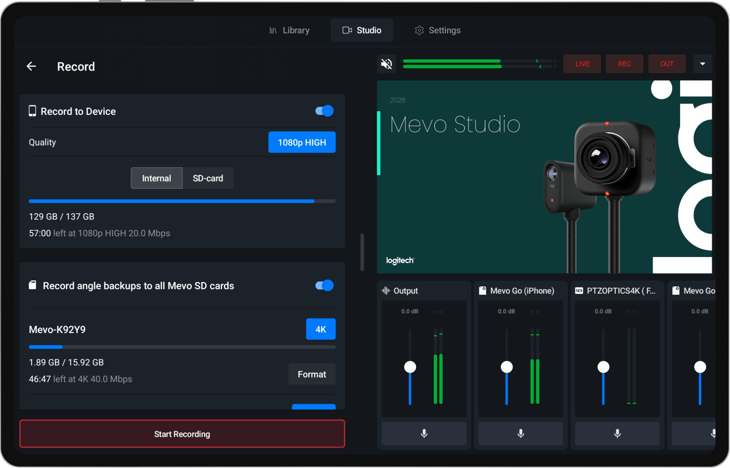Select SD-card as the recording destination
The image size is (730, 468).
208,178
